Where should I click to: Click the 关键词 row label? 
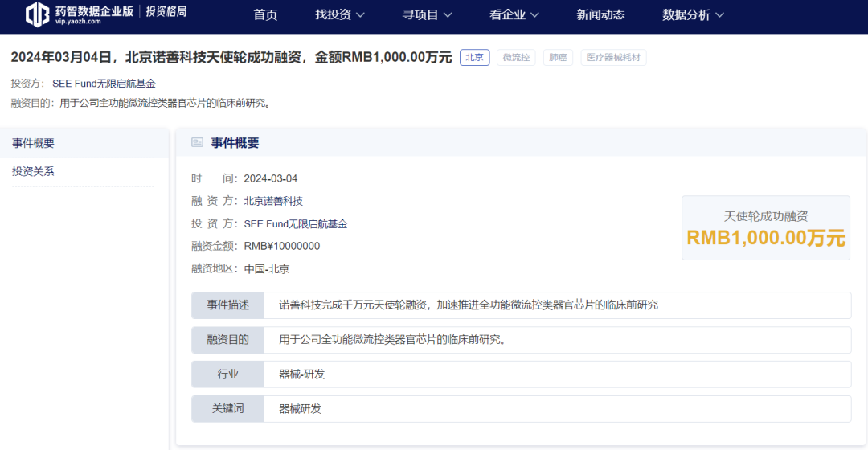click(x=228, y=408)
